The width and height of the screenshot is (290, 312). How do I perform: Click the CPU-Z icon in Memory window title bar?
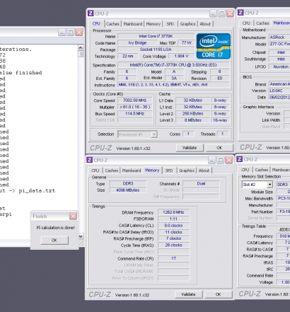(x=89, y=160)
